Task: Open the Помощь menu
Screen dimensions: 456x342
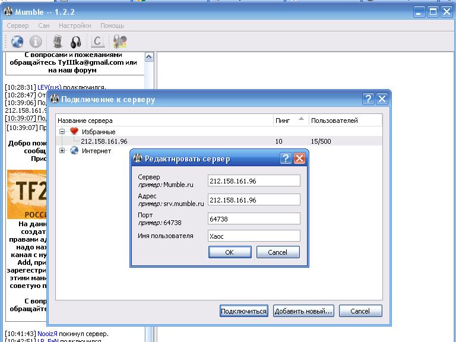Action: click(112, 26)
